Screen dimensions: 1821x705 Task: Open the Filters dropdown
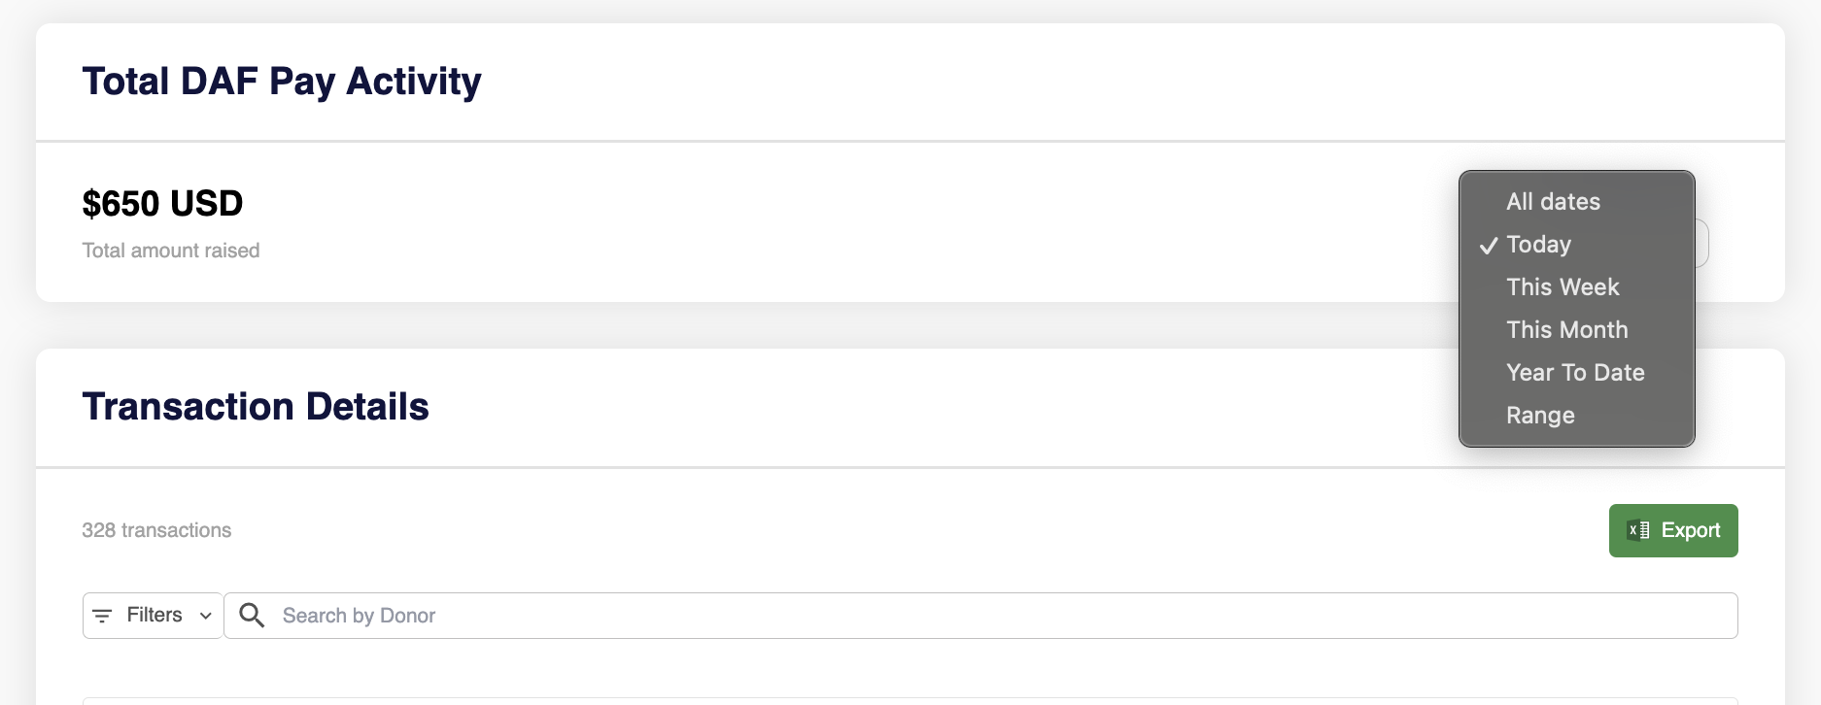click(154, 616)
